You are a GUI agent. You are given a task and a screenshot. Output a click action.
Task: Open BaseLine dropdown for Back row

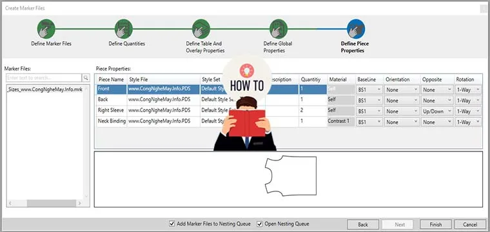tap(369, 101)
